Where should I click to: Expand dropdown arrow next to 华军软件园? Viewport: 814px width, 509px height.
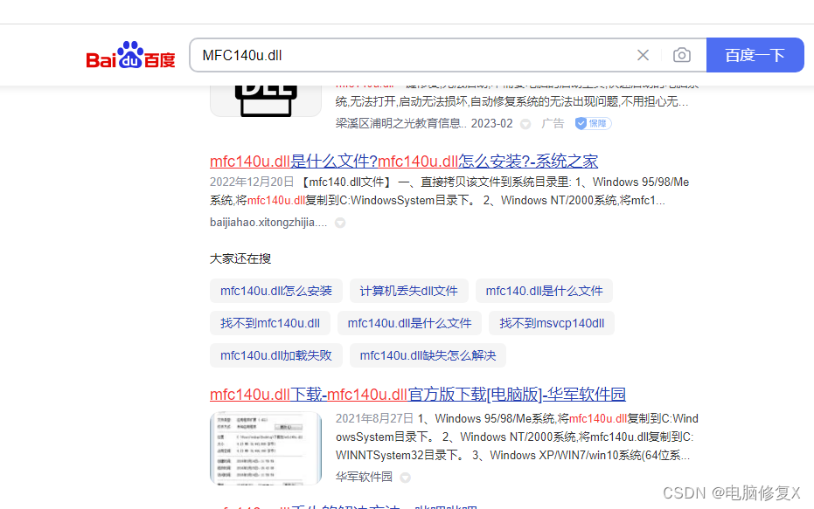tap(405, 478)
